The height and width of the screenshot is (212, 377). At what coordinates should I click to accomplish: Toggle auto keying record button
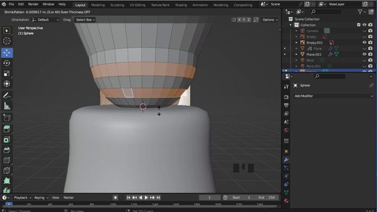115,198
